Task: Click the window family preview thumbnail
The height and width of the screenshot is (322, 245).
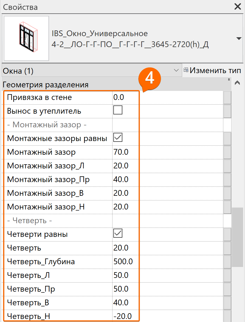Action: pos(26,38)
